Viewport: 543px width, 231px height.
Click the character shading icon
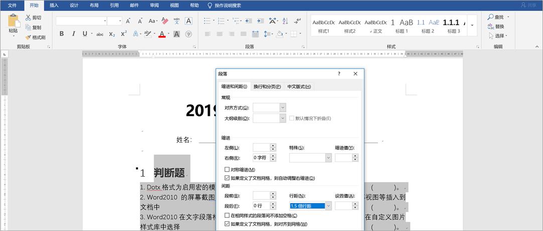[177, 34]
